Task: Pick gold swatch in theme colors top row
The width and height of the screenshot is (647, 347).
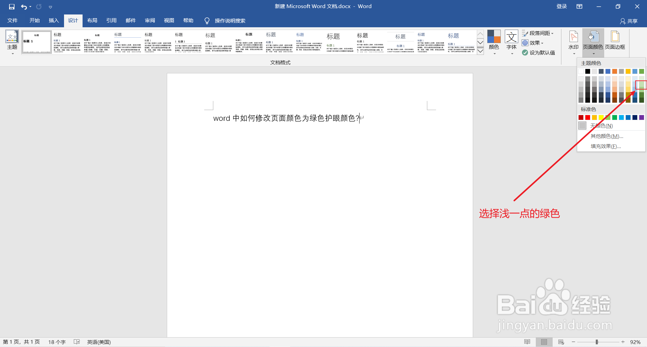Action: pyautogui.click(x=628, y=71)
